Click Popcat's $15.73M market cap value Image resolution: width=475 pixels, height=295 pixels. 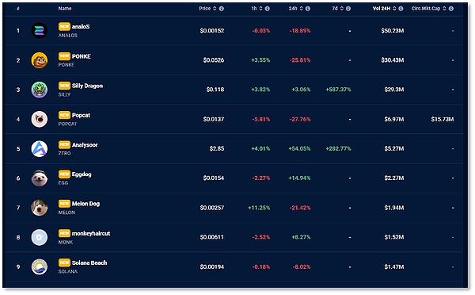click(x=443, y=119)
